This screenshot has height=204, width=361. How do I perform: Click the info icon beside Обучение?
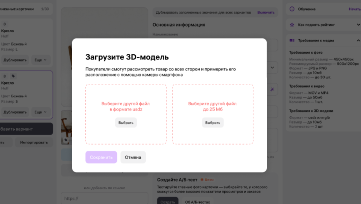point(292,9)
